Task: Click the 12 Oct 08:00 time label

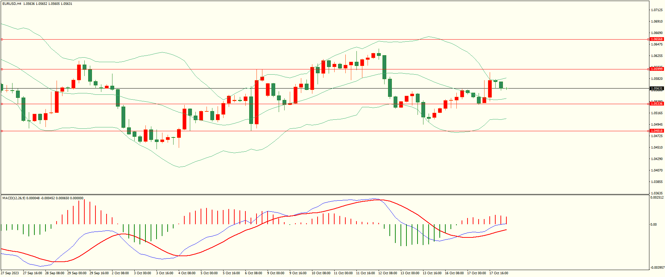Action: tap(388, 273)
